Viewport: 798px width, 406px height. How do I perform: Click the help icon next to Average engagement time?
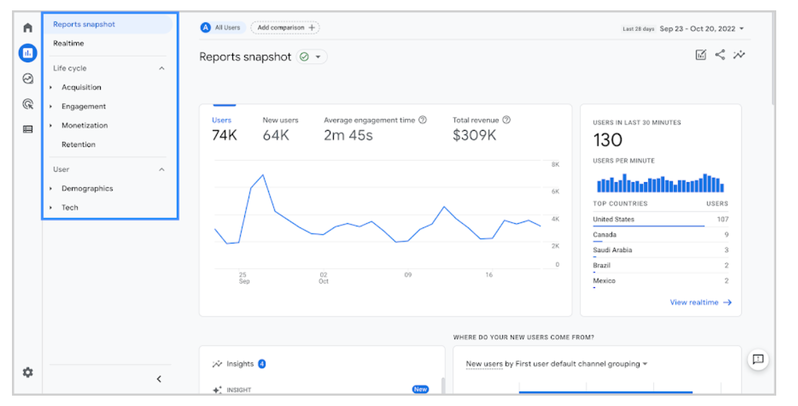tap(422, 120)
